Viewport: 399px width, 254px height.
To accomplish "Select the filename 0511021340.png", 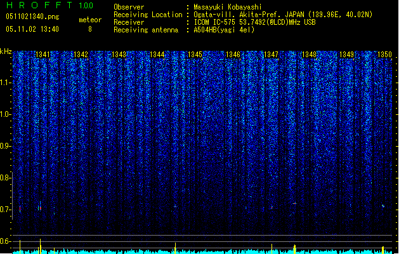I will coord(32,17).
